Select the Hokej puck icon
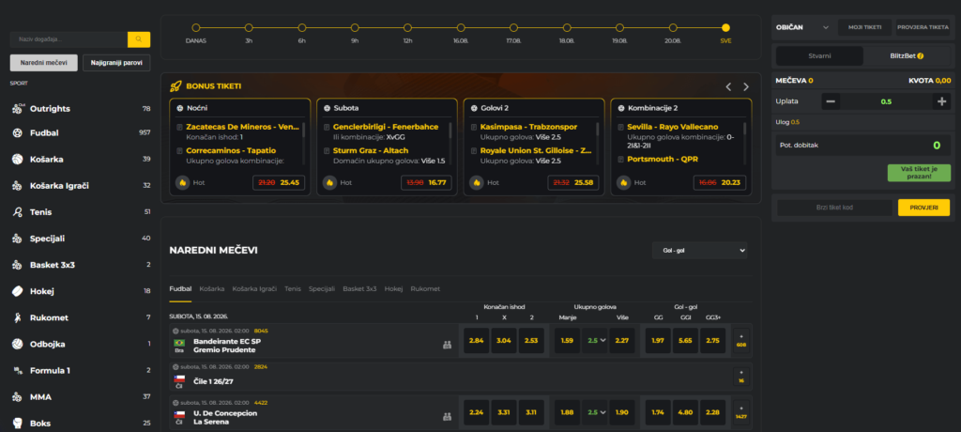This screenshot has height=432, width=961. tap(18, 291)
